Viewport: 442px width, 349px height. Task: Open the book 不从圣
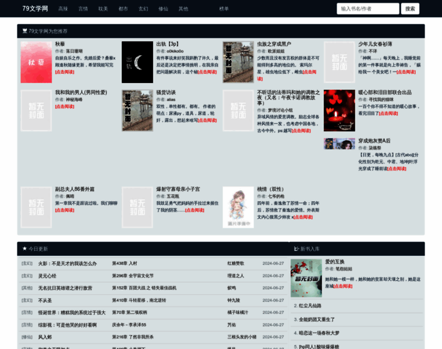click(x=45, y=301)
